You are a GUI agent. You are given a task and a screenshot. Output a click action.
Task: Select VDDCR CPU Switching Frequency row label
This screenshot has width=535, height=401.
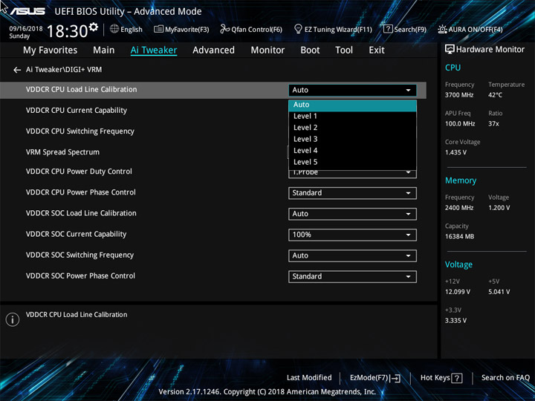(x=80, y=131)
